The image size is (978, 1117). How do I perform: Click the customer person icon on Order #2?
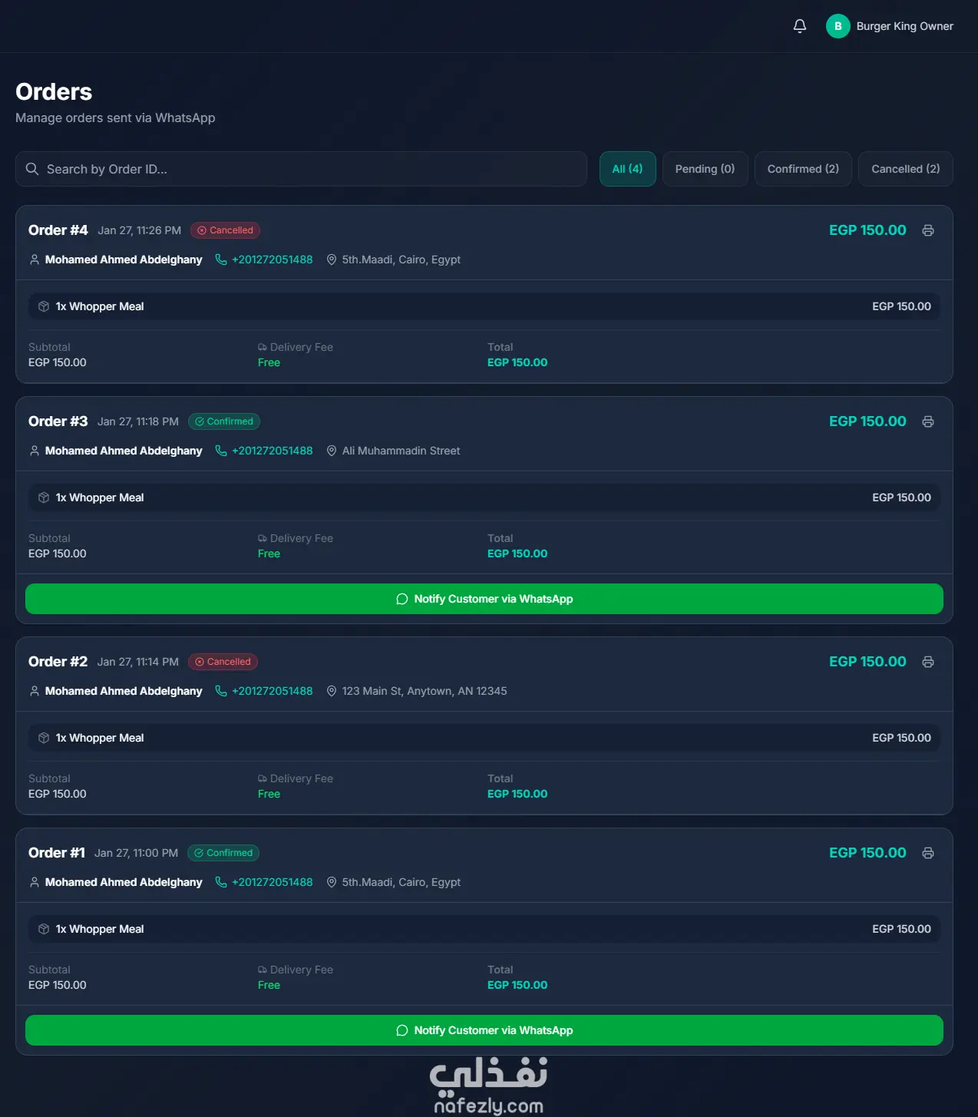[35, 691]
